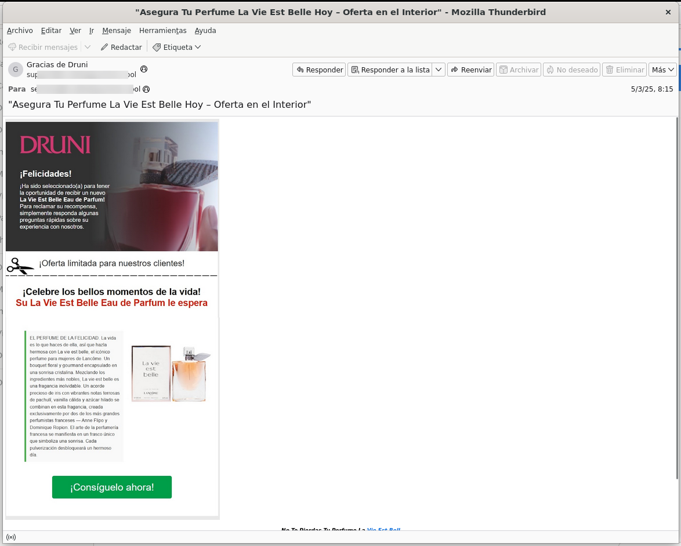Archive message with Archivar button
Viewport: 681px width, 546px height.
[x=518, y=70]
